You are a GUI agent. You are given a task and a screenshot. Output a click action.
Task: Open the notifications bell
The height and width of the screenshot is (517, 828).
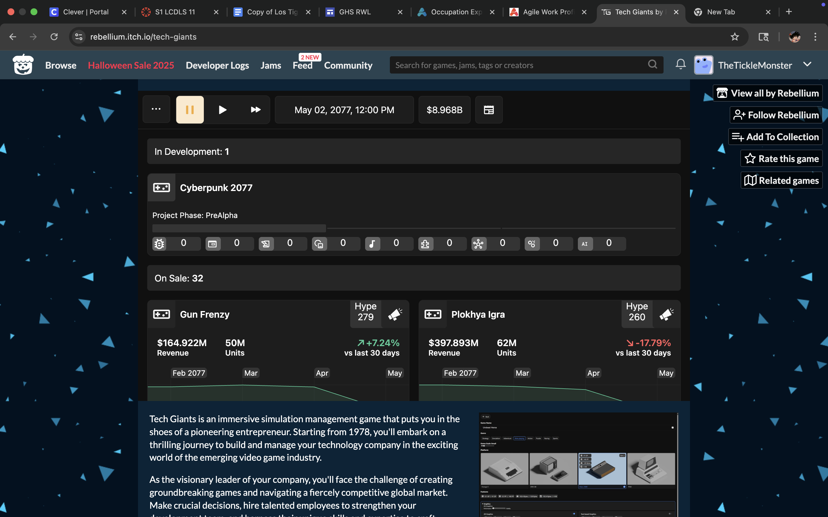click(x=681, y=65)
